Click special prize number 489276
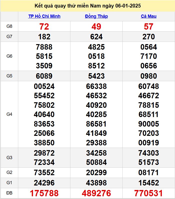Viewport: 175px width, 199px height. 96,193
